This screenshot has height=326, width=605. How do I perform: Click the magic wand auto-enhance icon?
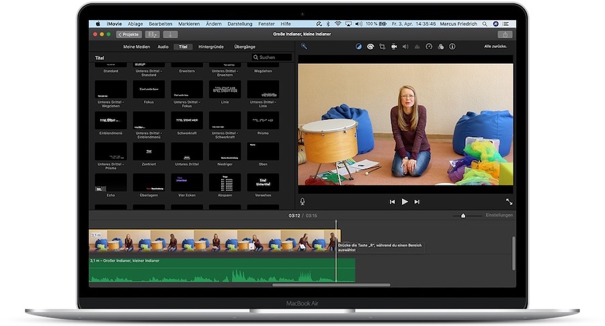click(304, 46)
